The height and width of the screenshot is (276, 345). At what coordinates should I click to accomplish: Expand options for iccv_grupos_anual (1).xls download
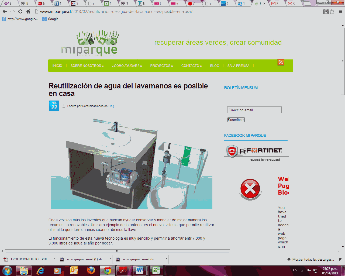click(110, 258)
